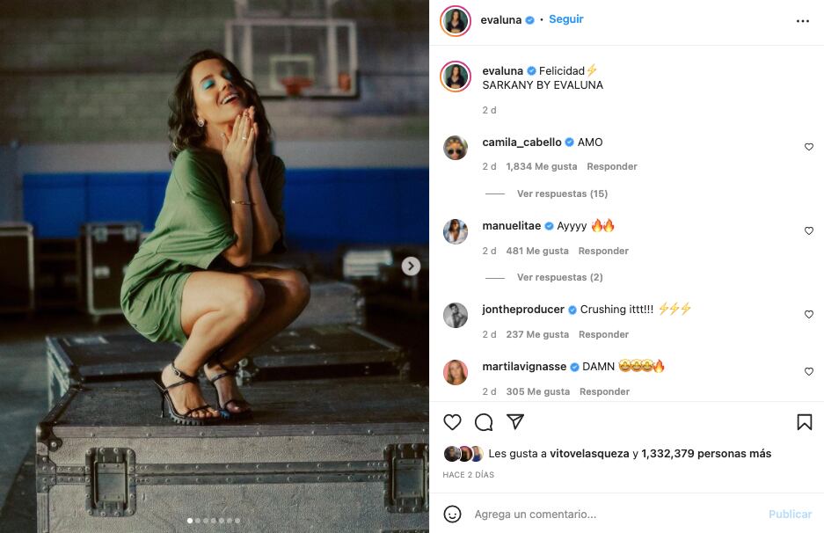Screen dimensions: 824x533
Task: Open the emoji picker in comment box
Action: (452, 514)
